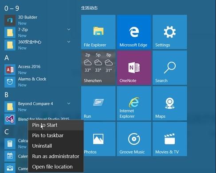Click the Calendar app icon

(x=10, y=156)
